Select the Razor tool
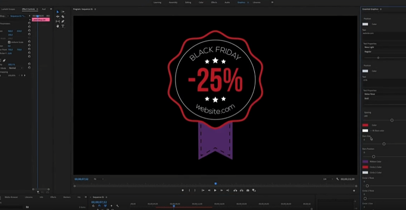Image resolution: width=406 pixels, height=210 pixels. (63, 17)
